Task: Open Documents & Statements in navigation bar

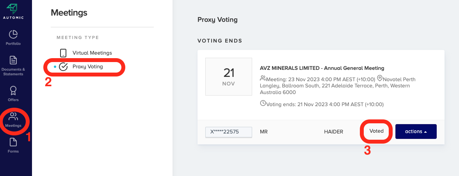Action: coord(13,65)
